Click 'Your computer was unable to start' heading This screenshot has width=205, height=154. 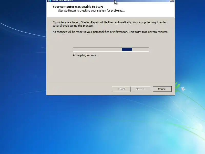78,7
